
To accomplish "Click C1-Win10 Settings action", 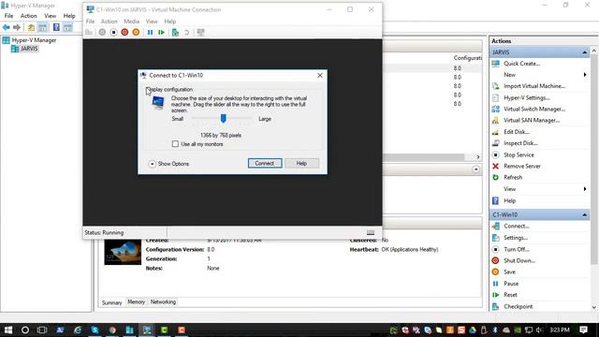I will [x=516, y=238].
